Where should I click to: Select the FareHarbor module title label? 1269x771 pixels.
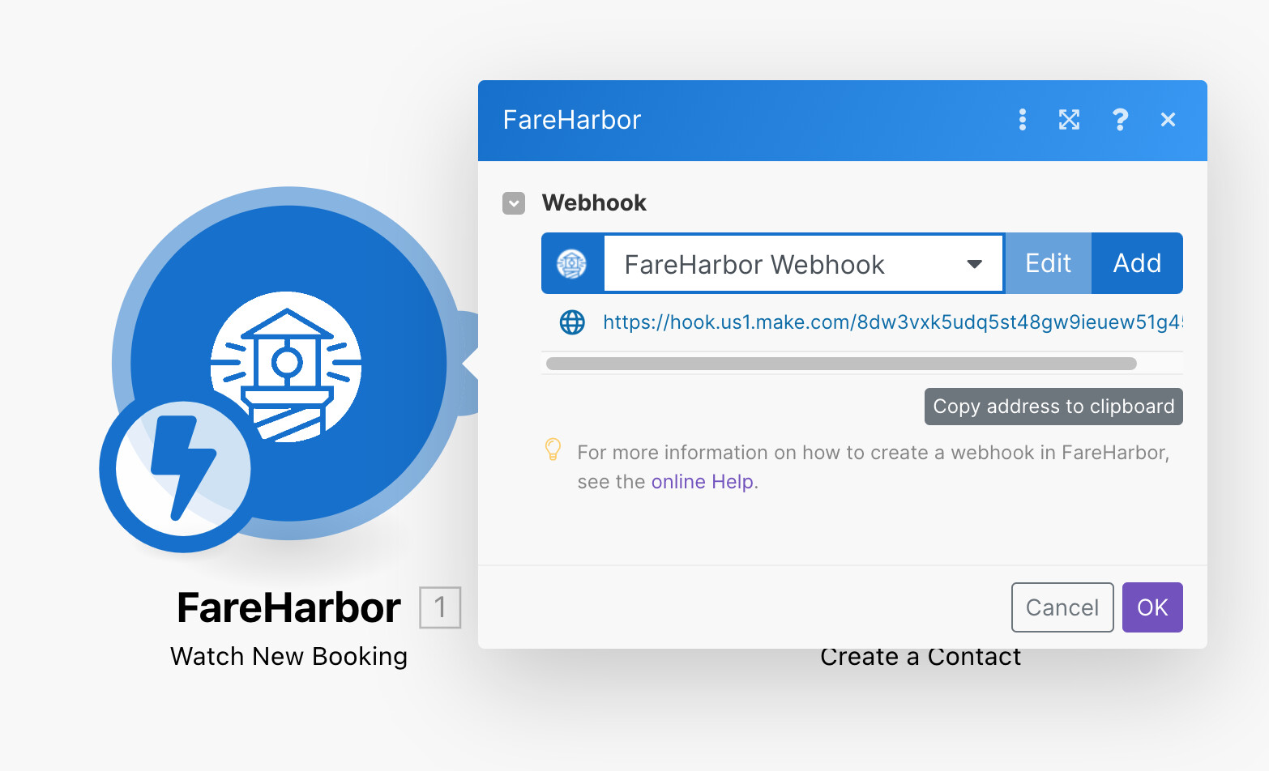click(x=288, y=607)
